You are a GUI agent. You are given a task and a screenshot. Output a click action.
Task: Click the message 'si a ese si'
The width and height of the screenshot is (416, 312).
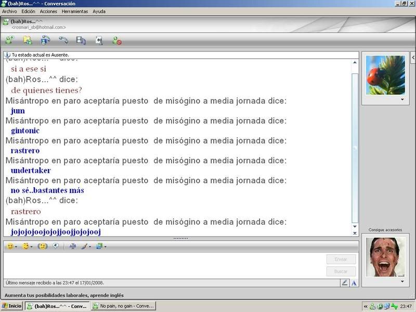coord(29,69)
